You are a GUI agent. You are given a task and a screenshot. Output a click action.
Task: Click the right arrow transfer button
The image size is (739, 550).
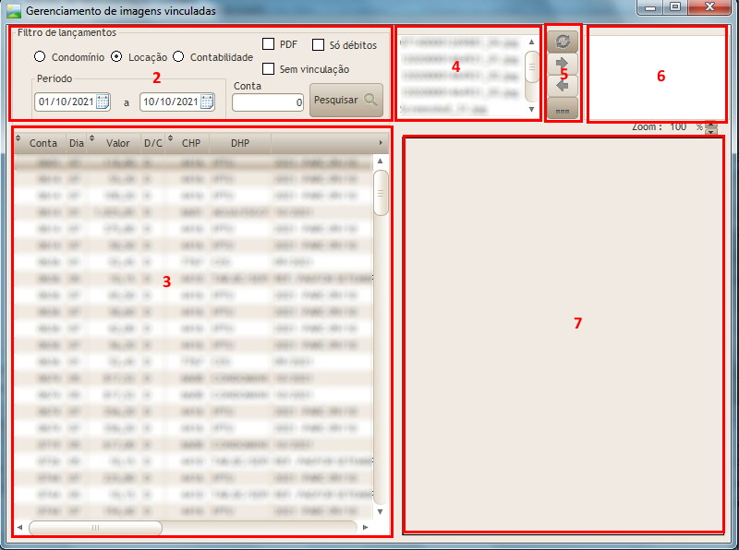[x=562, y=65]
